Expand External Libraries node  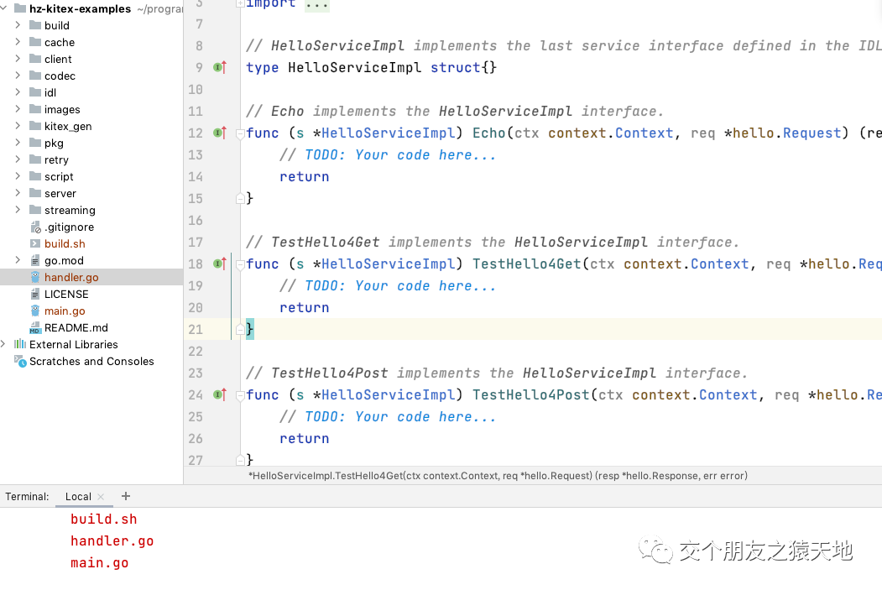[3, 344]
